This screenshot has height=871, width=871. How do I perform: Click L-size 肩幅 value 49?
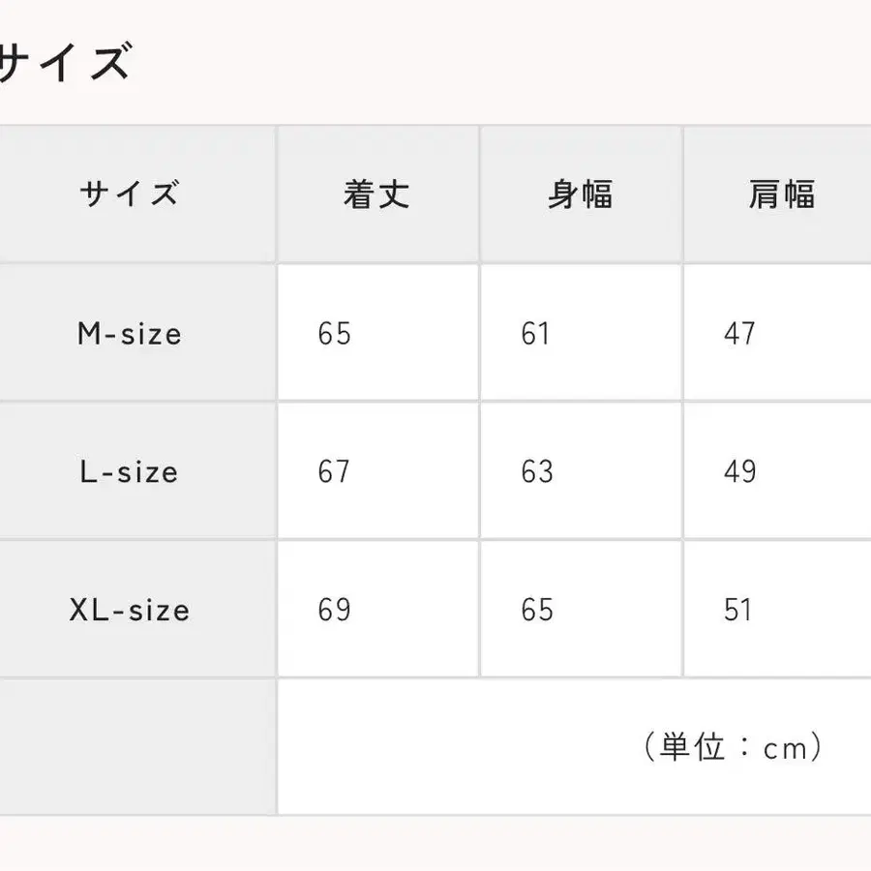(739, 473)
